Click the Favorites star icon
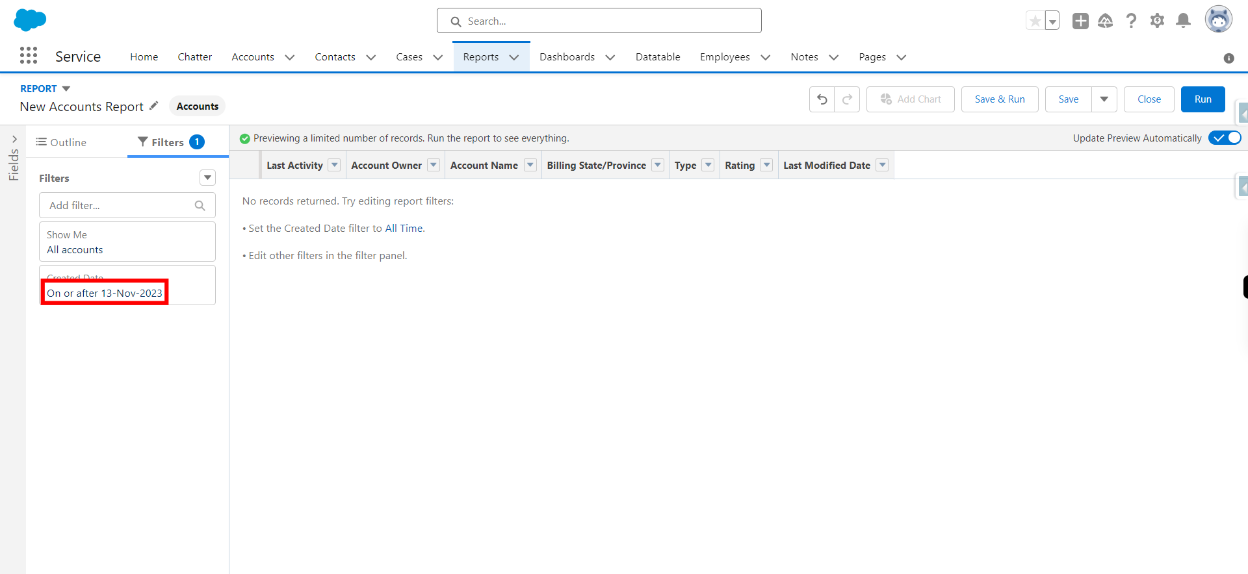Image resolution: width=1248 pixels, height=574 pixels. 1035,21
